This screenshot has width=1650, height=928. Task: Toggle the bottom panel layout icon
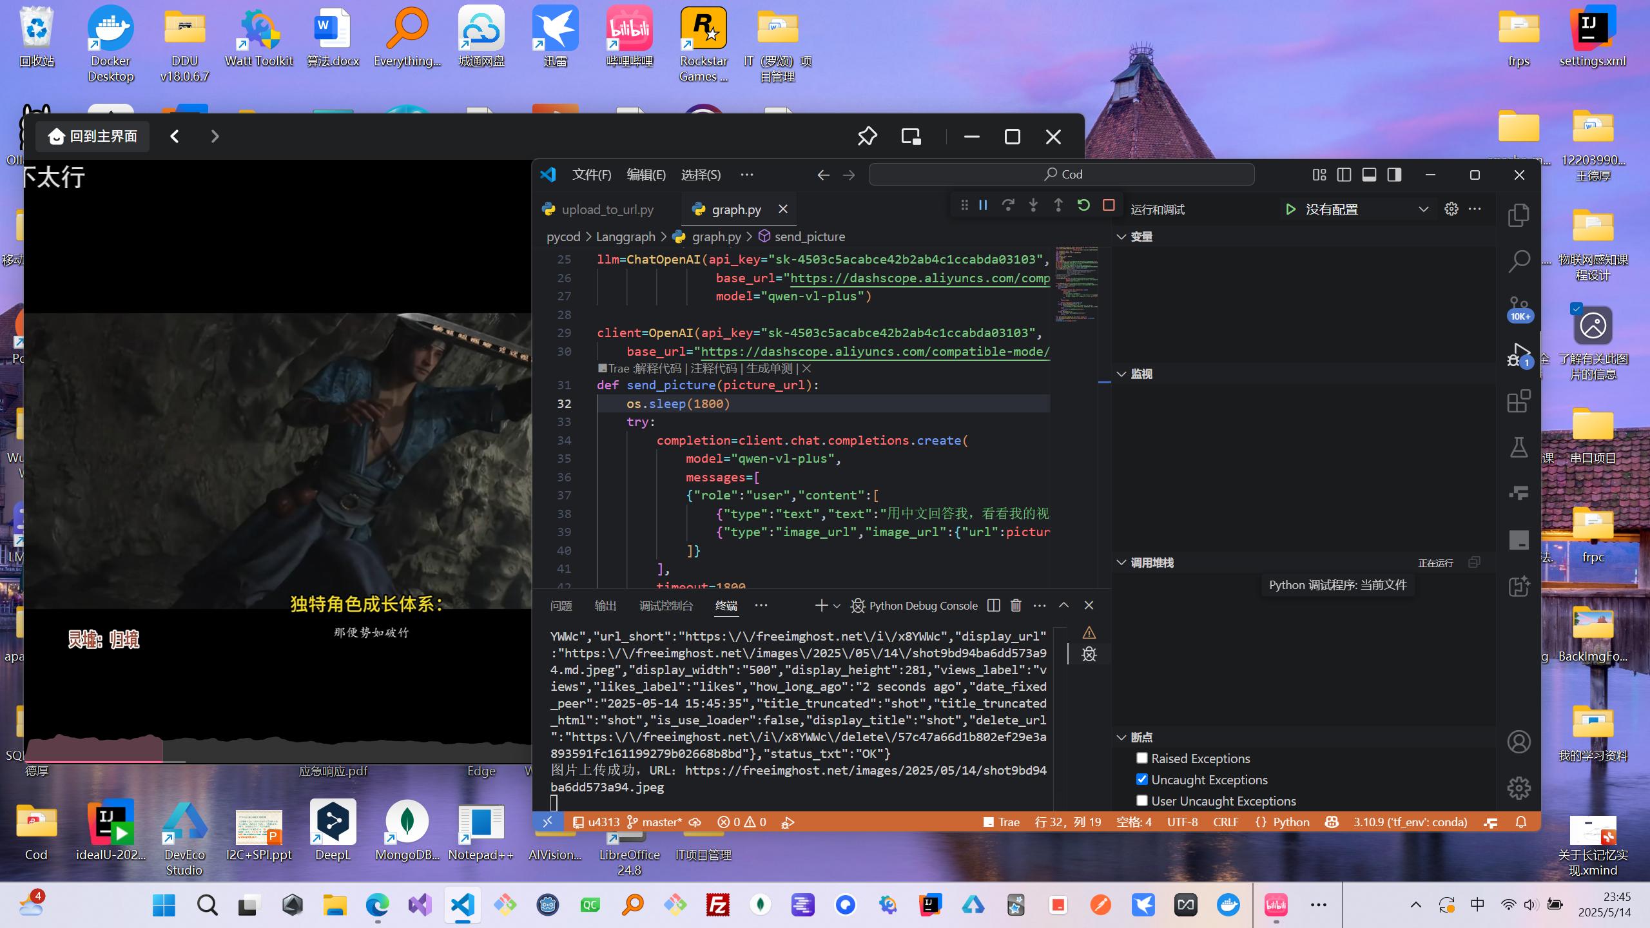[x=1369, y=175]
